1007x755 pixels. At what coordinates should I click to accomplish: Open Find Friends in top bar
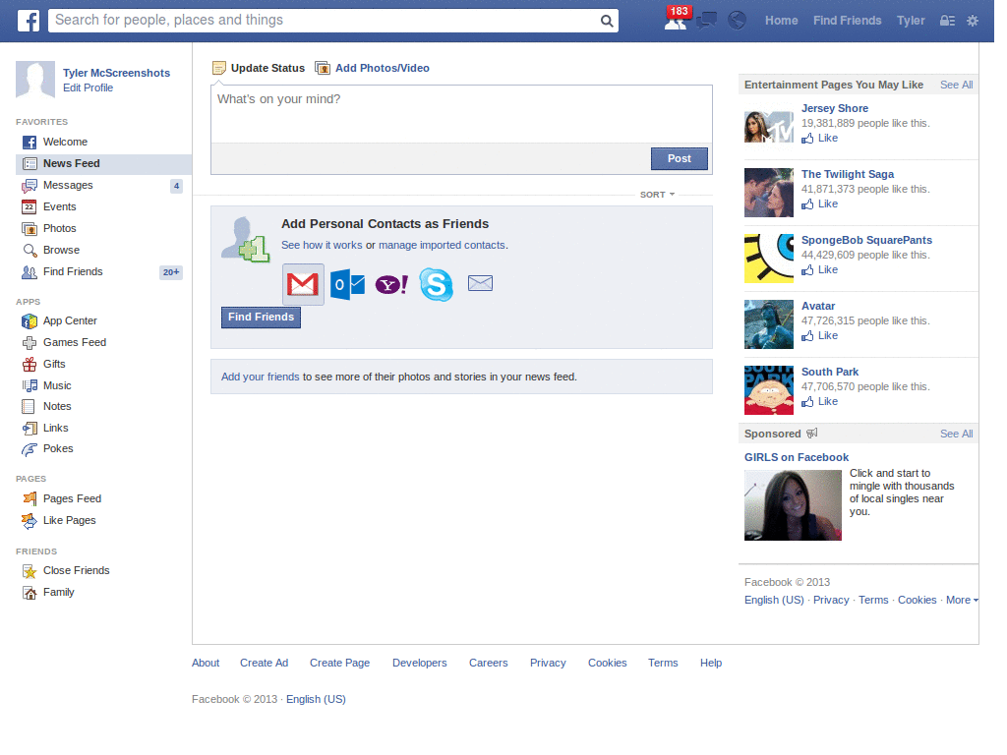(847, 21)
